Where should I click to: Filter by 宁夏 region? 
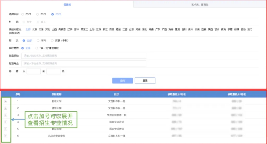pos(230,29)
